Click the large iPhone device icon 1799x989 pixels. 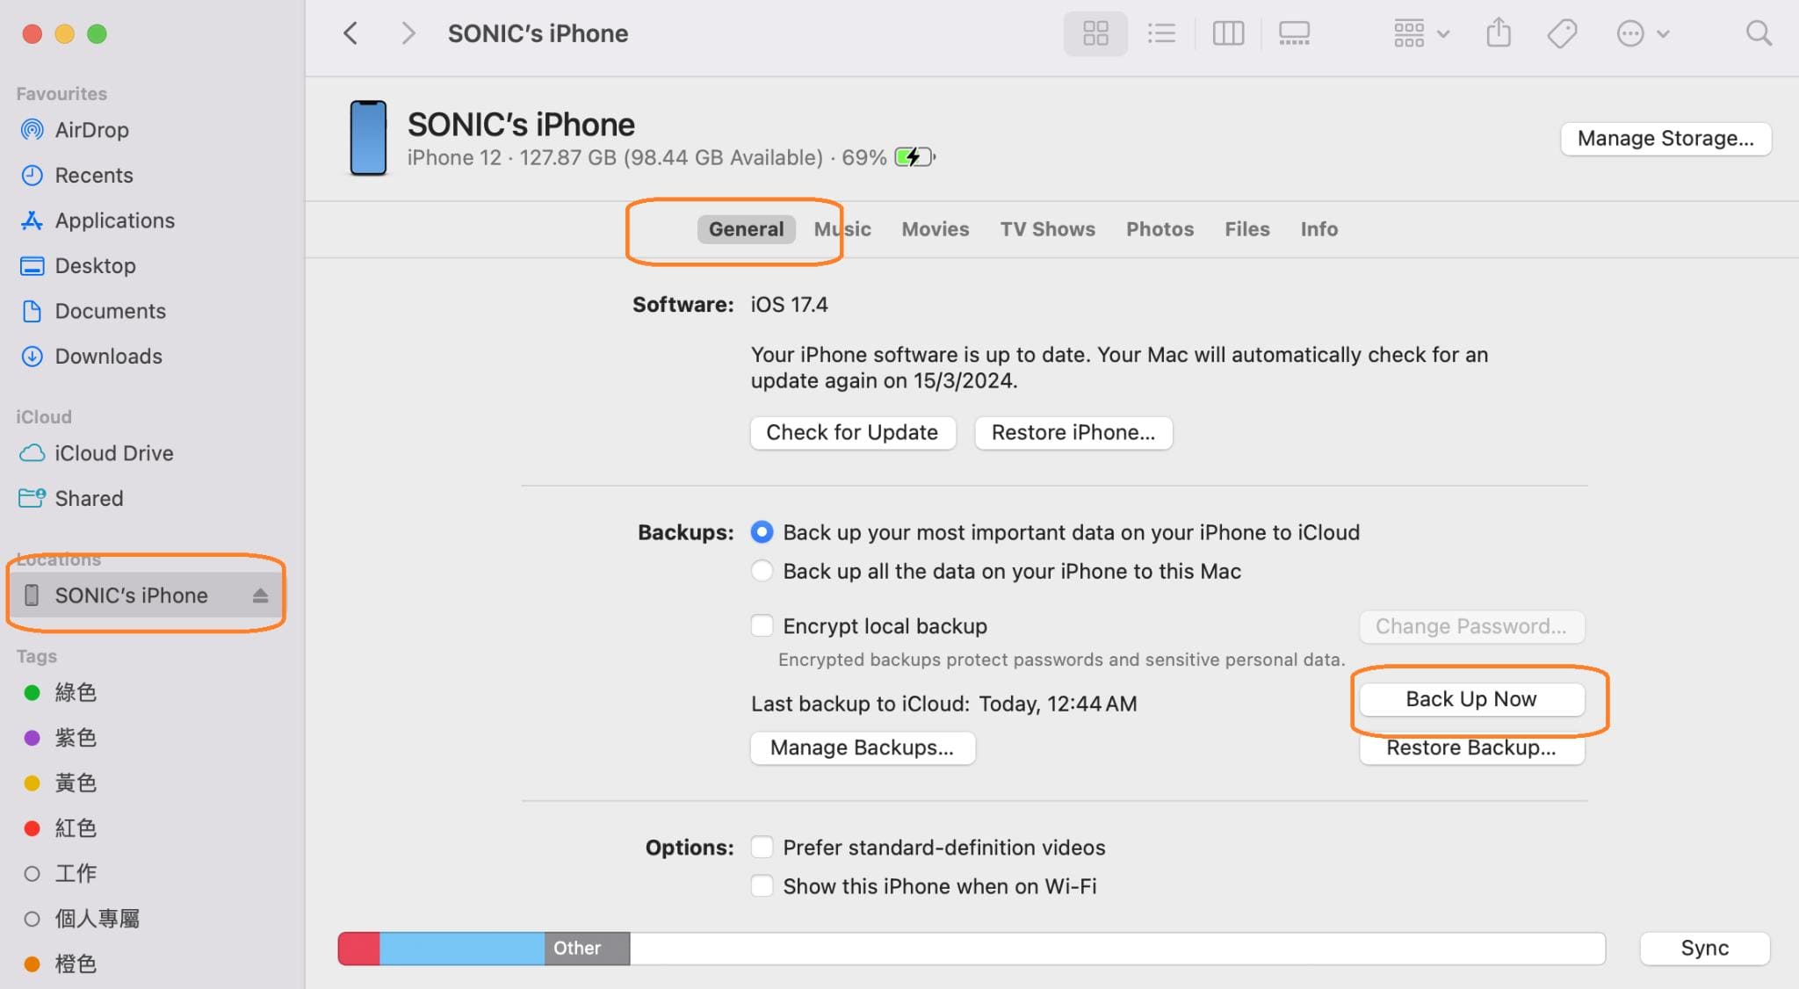368,138
